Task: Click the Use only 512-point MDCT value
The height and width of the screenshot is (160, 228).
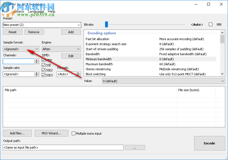Action: [x=182, y=74]
